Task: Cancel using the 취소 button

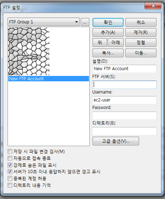Action: tap(141, 22)
